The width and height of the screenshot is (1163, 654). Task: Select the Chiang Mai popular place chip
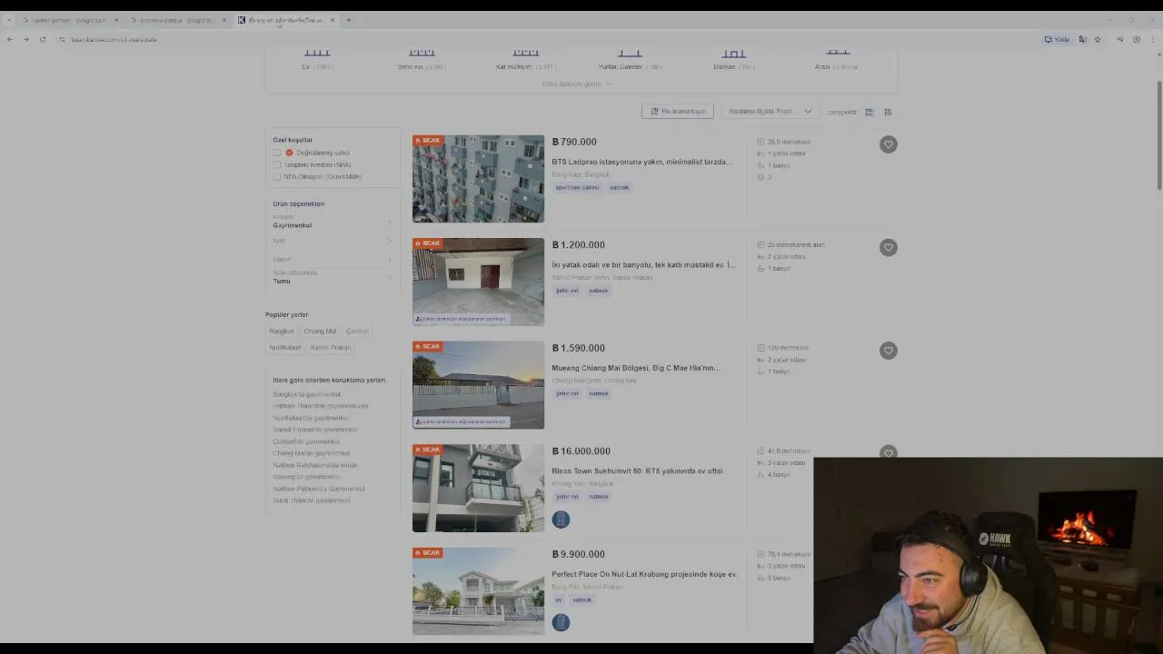[320, 332]
